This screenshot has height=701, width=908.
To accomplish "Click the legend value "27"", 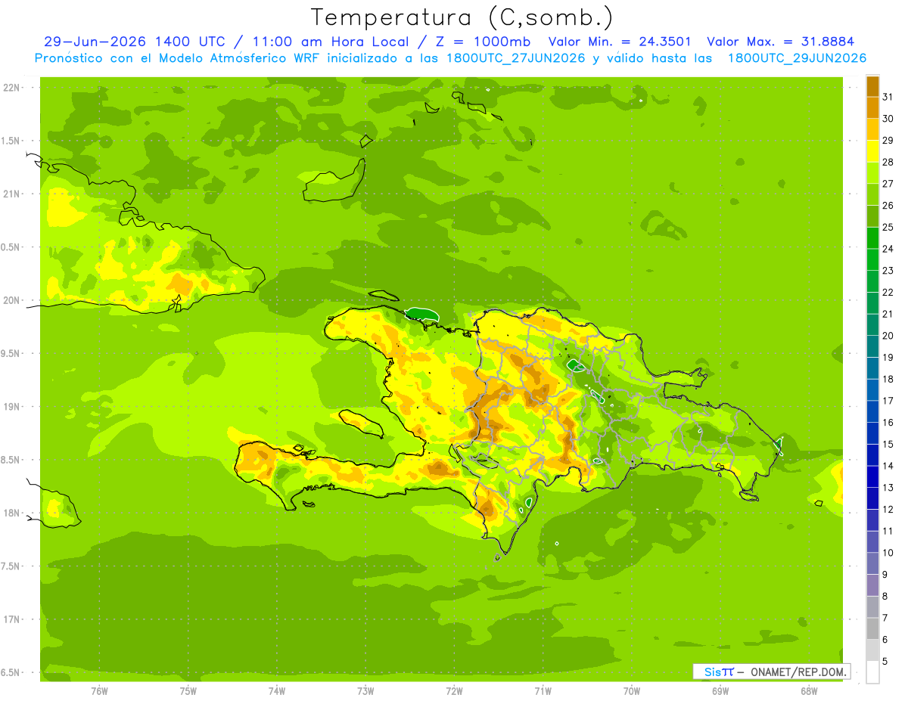I will [x=888, y=184].
